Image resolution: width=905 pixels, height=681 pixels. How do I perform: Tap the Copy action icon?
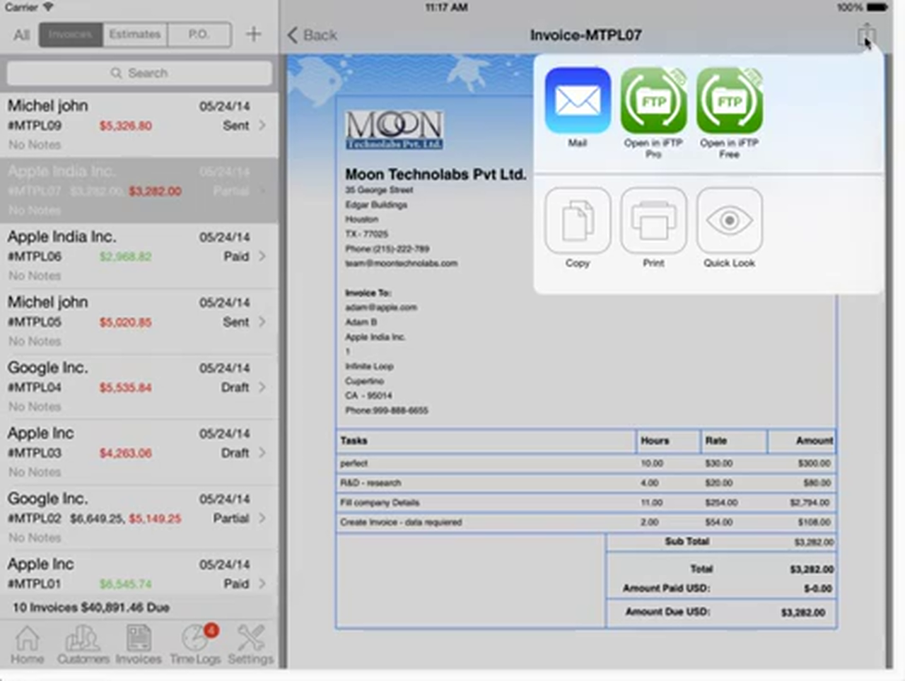click(x=578, y=220)
